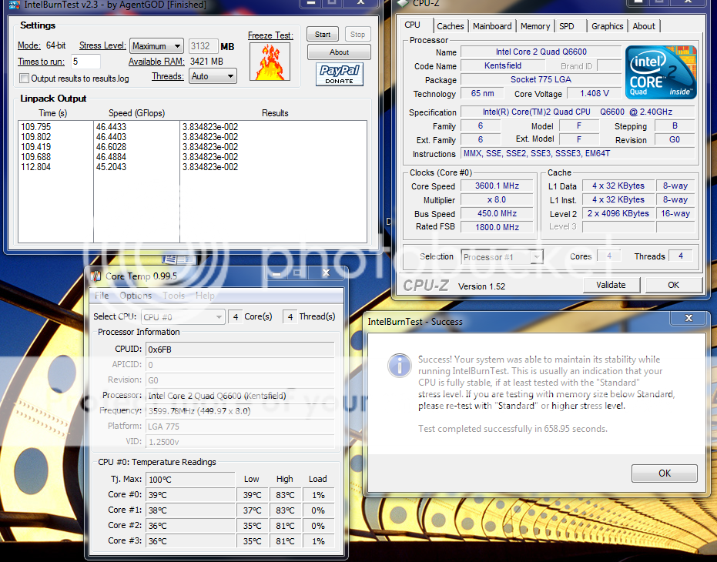
Task: Click the flame Freeze Test icon
Action: (270, 62)
